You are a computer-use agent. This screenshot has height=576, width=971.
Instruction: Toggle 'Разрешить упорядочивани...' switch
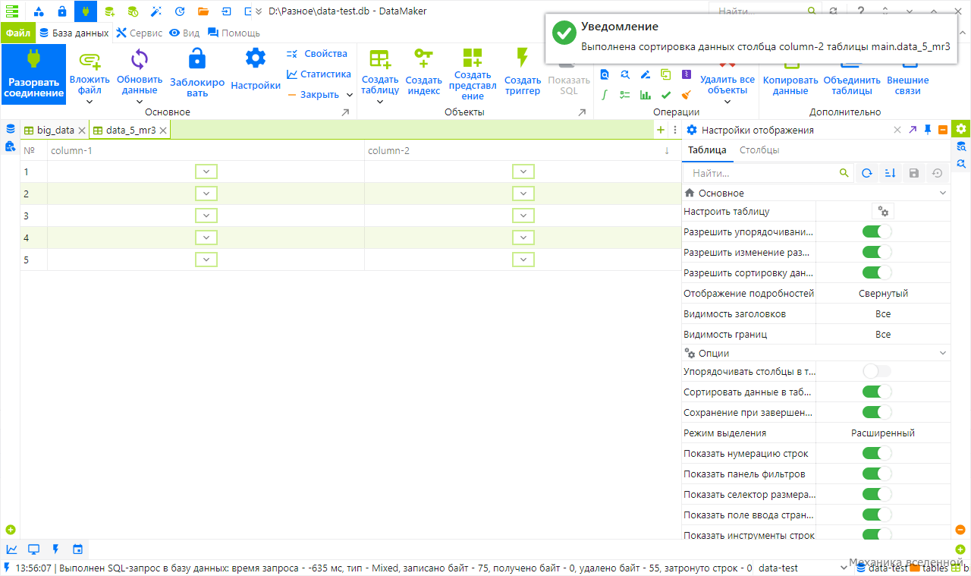877,231
